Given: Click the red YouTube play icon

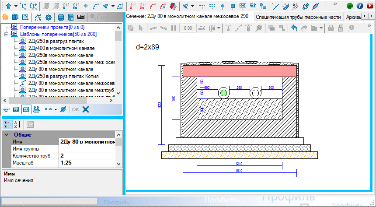Looking at the screenshot, I should 370,6.
